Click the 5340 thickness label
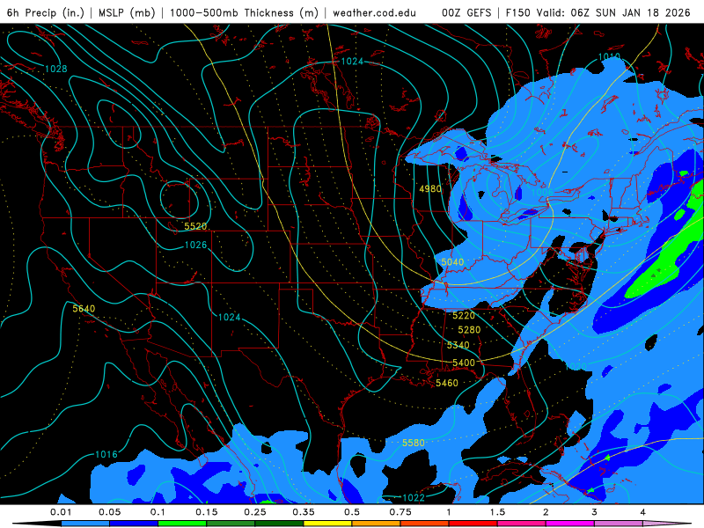This screenshot has height=528, width=704. (x=458, y=345)
